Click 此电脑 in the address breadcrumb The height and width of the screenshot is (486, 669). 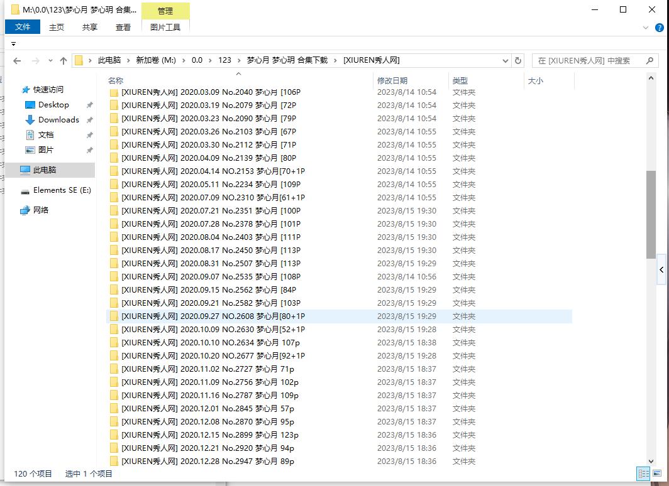point(109,60)
